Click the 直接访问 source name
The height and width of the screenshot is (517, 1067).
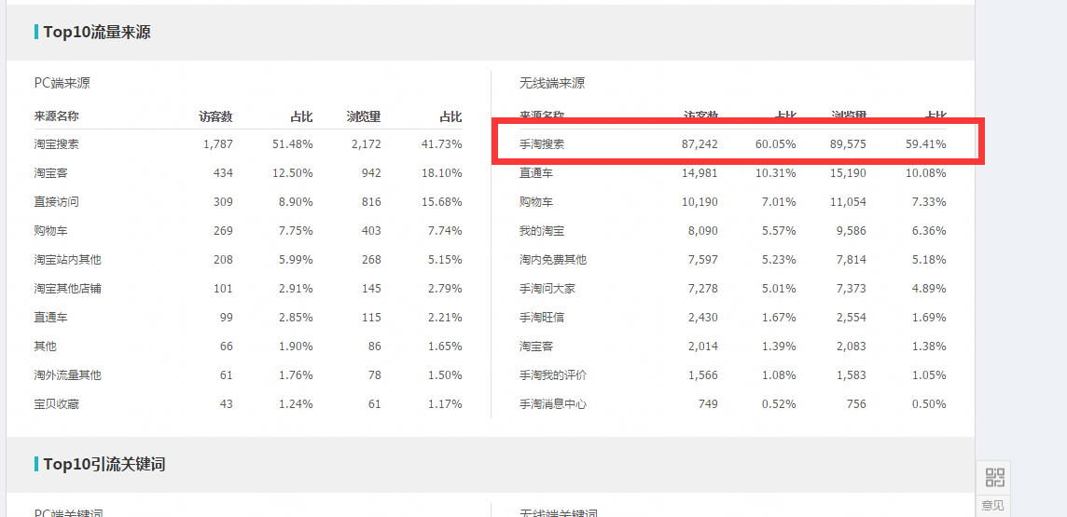(57, 202)
